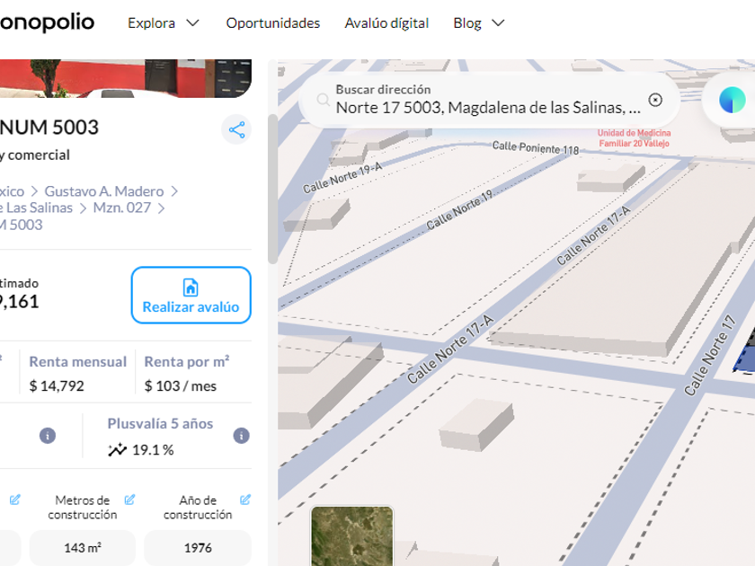Click the Calle Poniente 118 map label

(536, 147)
